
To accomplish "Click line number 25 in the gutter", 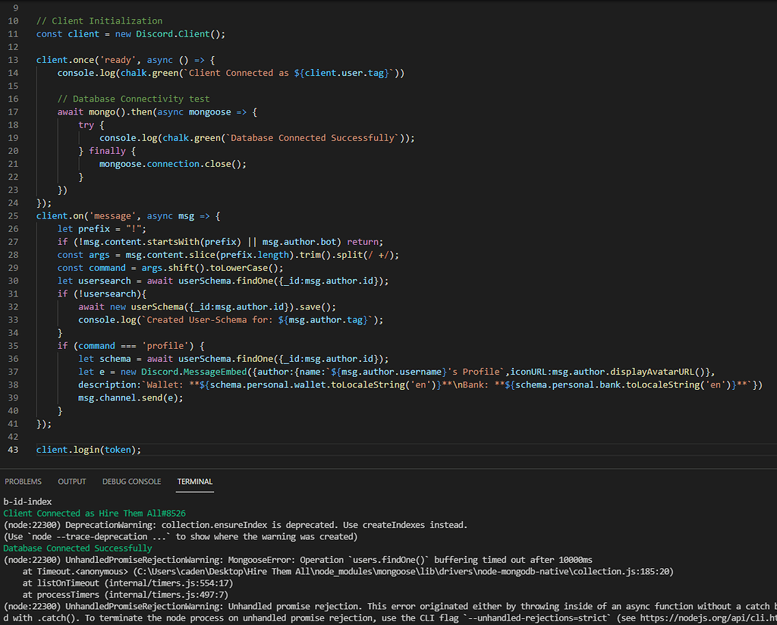I will click(x=13, y=215).
